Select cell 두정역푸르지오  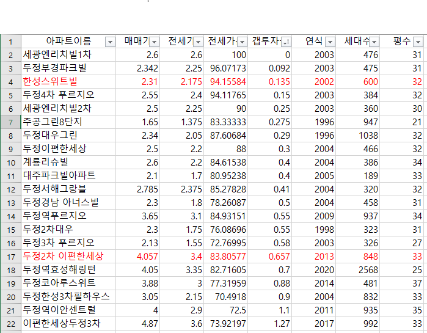(68, 216)
